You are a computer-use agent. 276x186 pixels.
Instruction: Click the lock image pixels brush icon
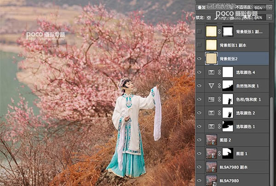[216, 17]
